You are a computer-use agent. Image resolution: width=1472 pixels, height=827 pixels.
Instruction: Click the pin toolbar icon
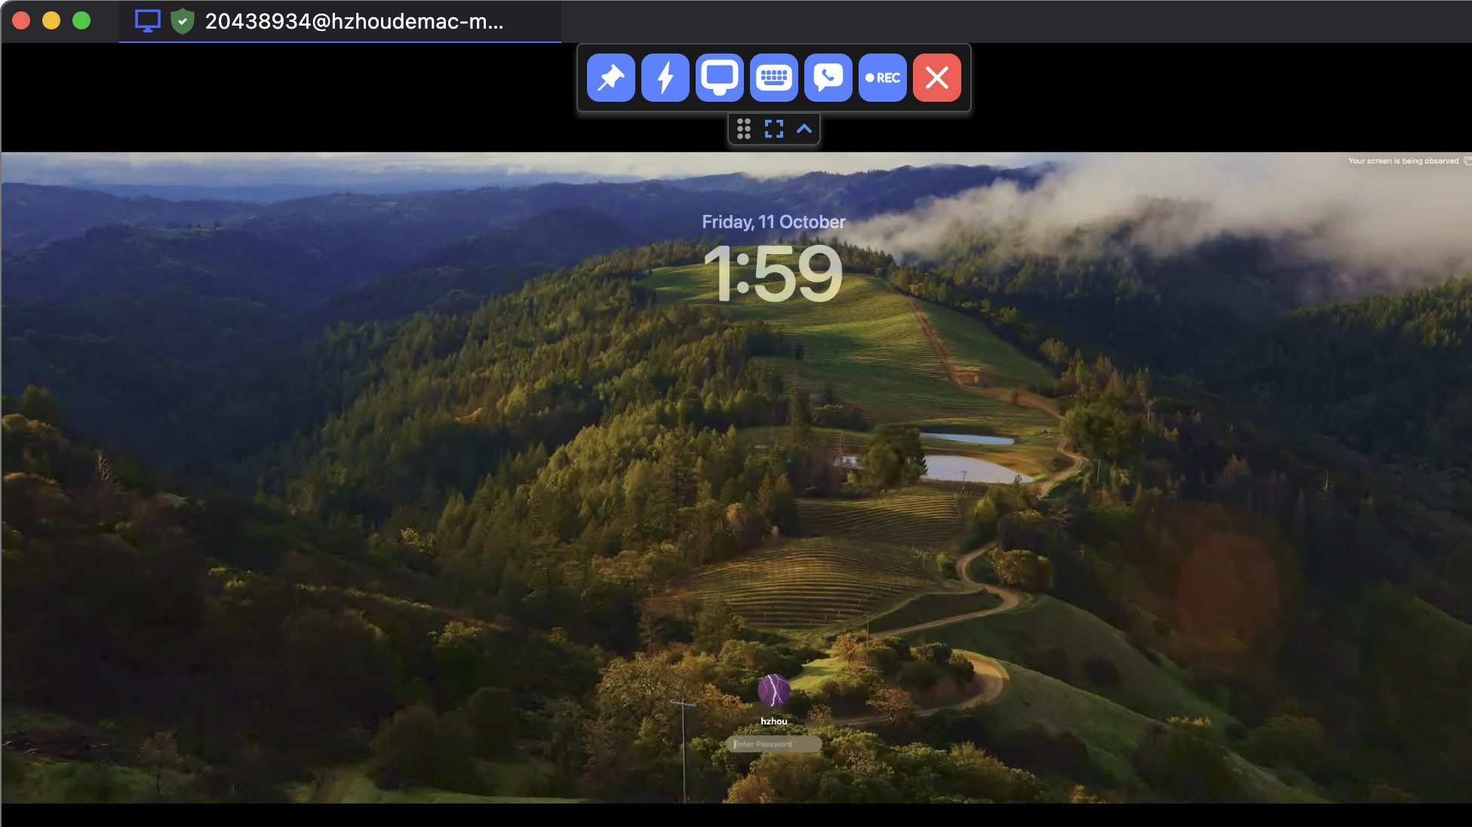tap(610, 78)
